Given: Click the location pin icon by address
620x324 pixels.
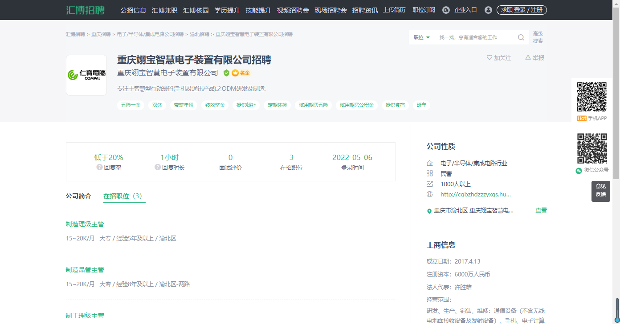Looking at the screenshot, I should click(429, 211).
